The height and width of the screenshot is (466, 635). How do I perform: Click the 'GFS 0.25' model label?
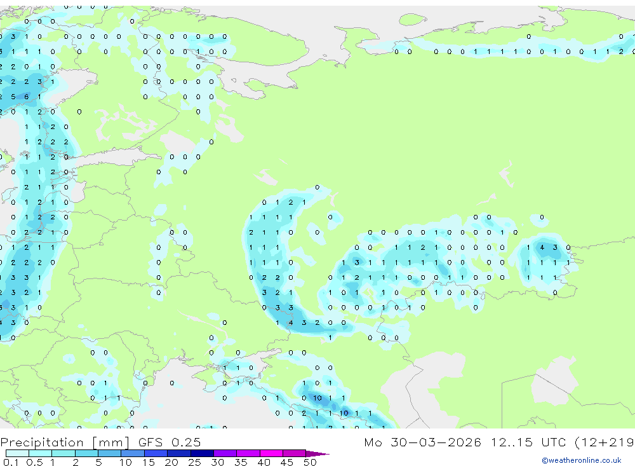pos(170,442)
